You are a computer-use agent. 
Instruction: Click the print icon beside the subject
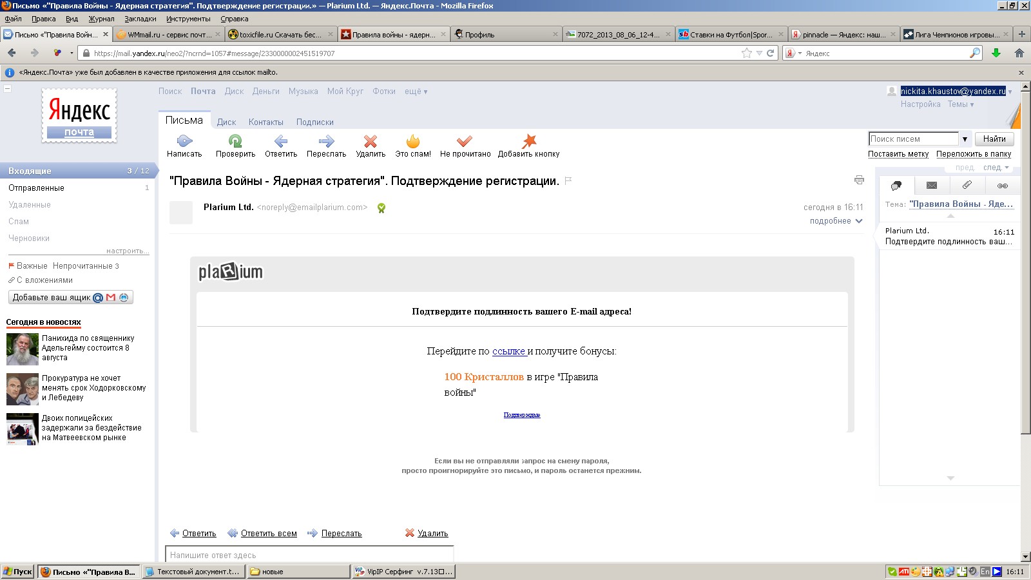(859, 180)
